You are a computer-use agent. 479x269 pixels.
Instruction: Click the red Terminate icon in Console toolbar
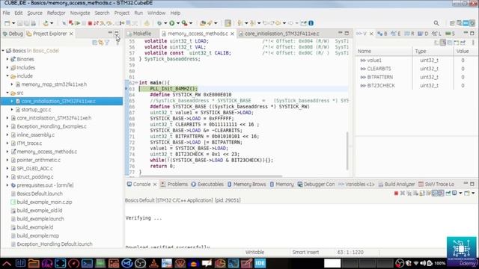(397, 193)
